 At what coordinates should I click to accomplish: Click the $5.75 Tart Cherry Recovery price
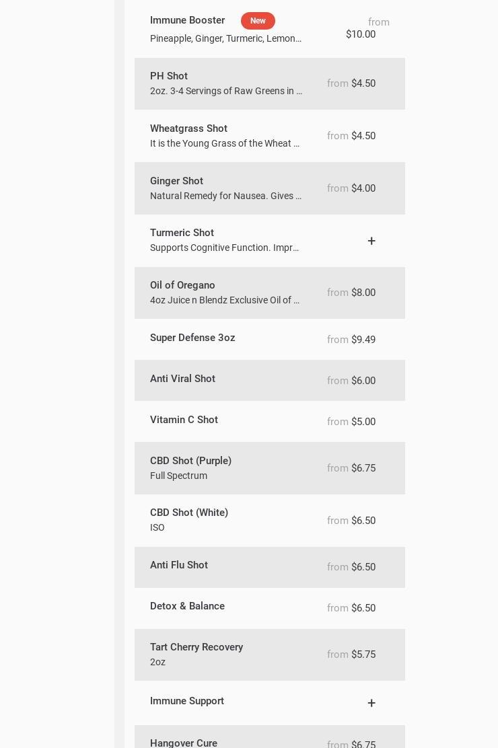click(x=363, y=655)
